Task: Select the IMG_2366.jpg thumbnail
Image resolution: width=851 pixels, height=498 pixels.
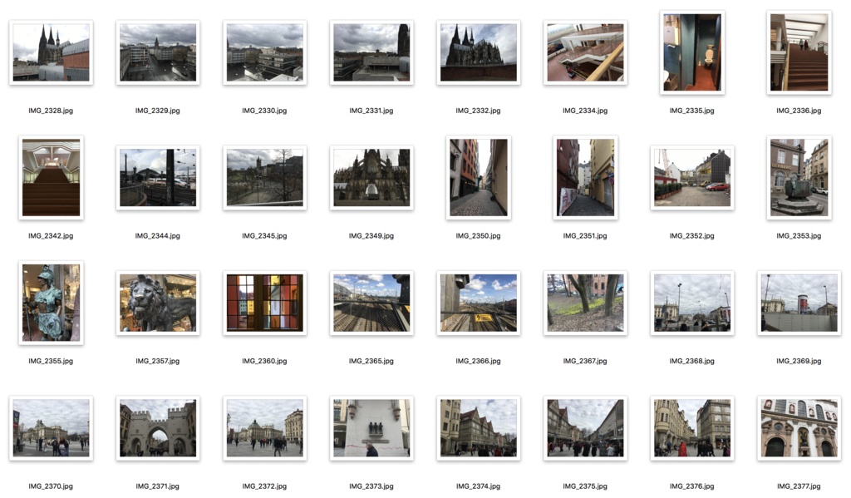Action: [x=479, y=303]
